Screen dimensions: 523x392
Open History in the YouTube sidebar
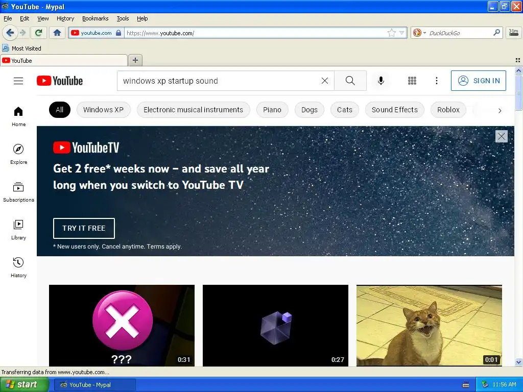tap(18, 267)
